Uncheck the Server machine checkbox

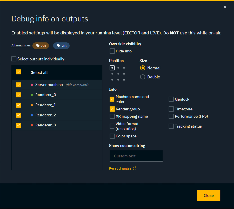point(19,85)
